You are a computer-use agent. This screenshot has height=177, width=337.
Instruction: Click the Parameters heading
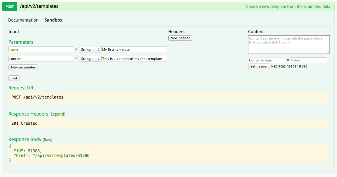pyautogui.click(x=21, y=42)
